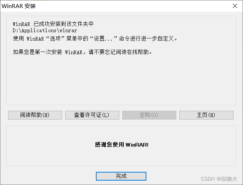This screenshot has width=243, height=185.
Task: Click the 请不要忘记阅读在线帮助 phrase
Action: pyautogui.click(x=119, y=52)
